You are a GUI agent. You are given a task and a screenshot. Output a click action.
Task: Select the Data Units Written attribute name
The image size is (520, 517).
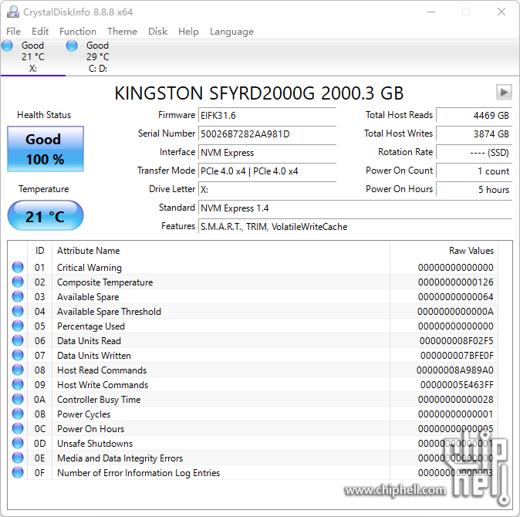[94, 356]
